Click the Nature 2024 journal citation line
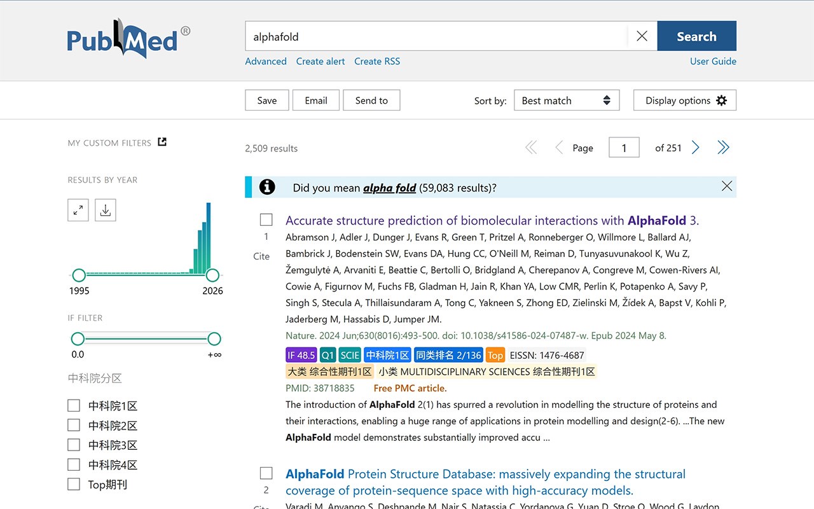The image size is (814, 509). (476, 335)
